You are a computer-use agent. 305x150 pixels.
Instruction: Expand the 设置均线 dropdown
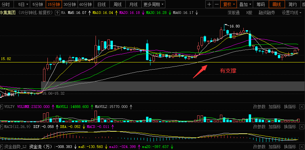tap(291, 13)
